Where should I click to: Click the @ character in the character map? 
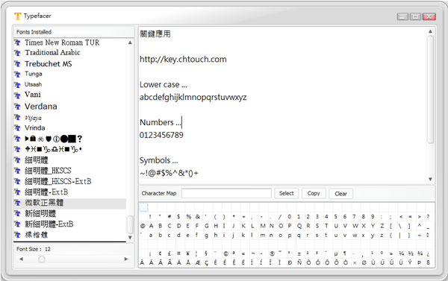click(143, 227)
